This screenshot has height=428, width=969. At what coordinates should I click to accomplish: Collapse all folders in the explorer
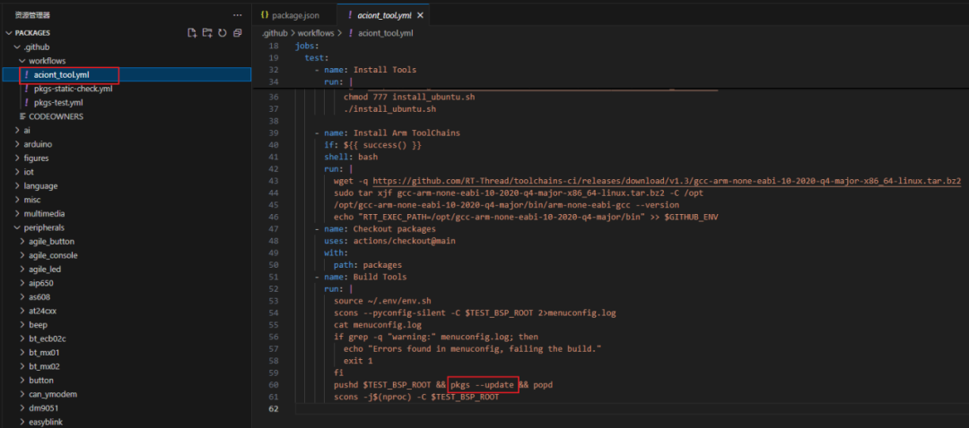point(237,33)
